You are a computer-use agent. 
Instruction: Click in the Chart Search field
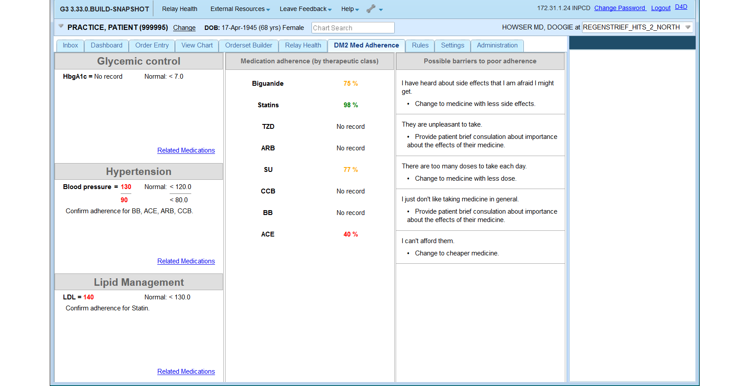pos(352,28)
